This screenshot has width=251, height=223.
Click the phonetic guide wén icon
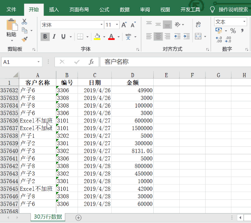pyautogui.click(x=128, y=37)
